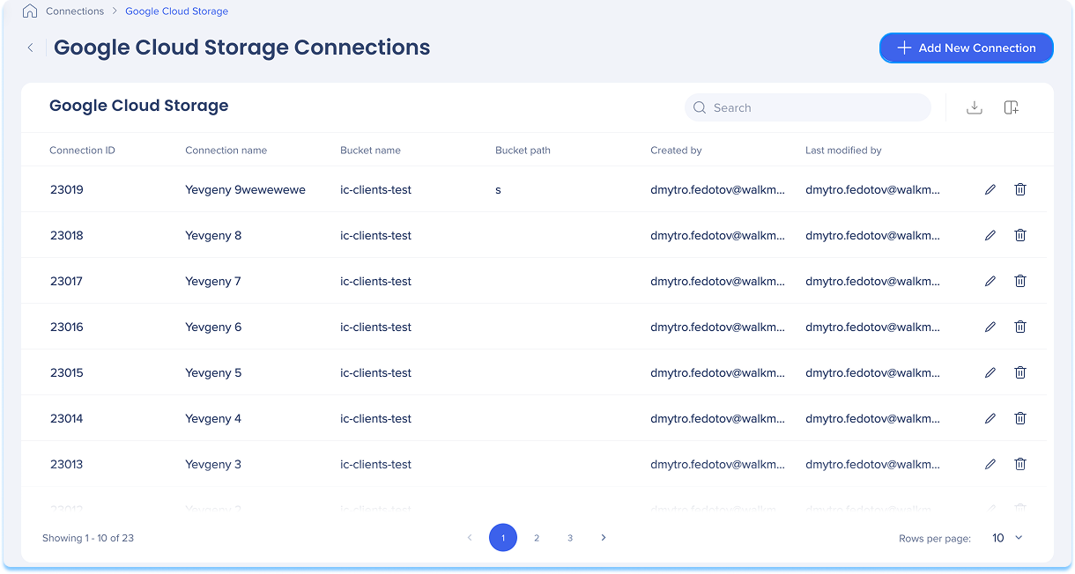The height and width of the screenshot is (574, 1075).
Task: Click ic-clients-test bucket in row 23019
Action: (375, 189)
